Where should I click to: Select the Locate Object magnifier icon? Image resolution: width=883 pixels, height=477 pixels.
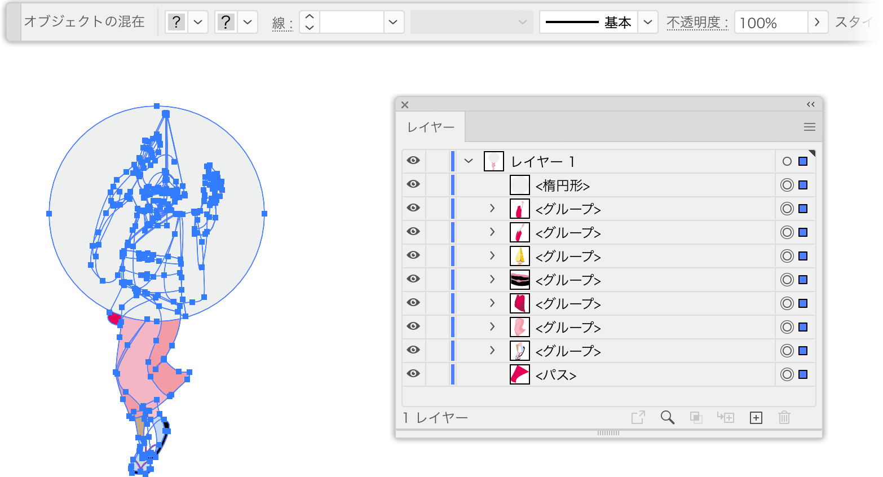(668, 417)
